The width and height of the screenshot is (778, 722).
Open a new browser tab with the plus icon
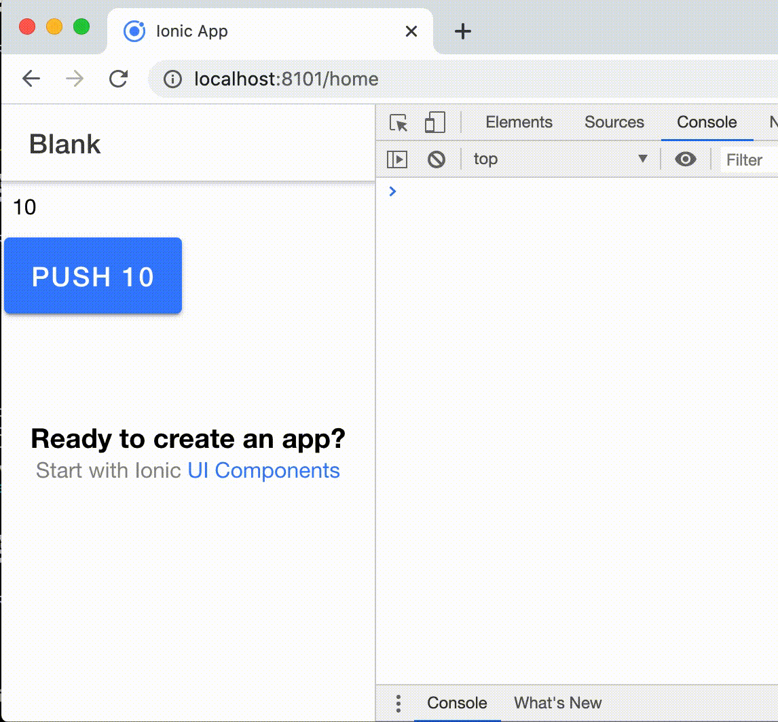(462, 31)
